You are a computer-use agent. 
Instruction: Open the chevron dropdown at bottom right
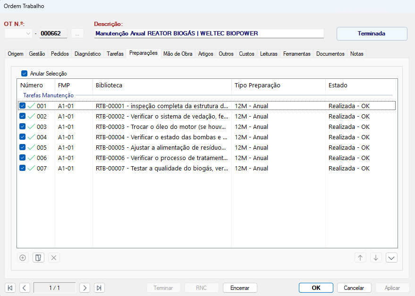391,257
